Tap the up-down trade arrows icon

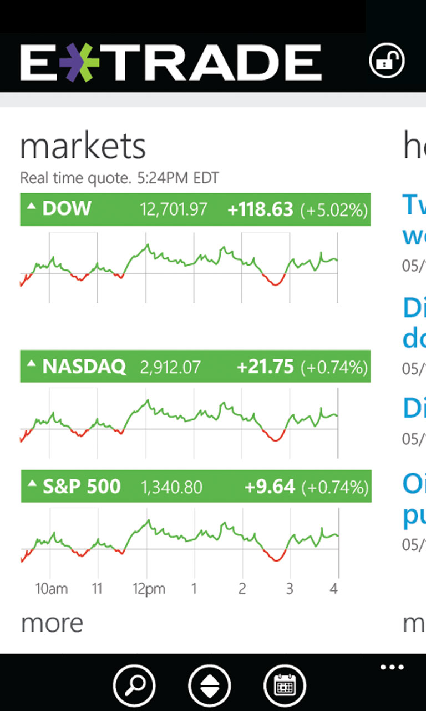pyautogui.click(x=211, y=685)
